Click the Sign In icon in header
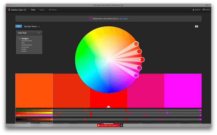This screenshot has height=135, width=217. [x=194, y=10]
